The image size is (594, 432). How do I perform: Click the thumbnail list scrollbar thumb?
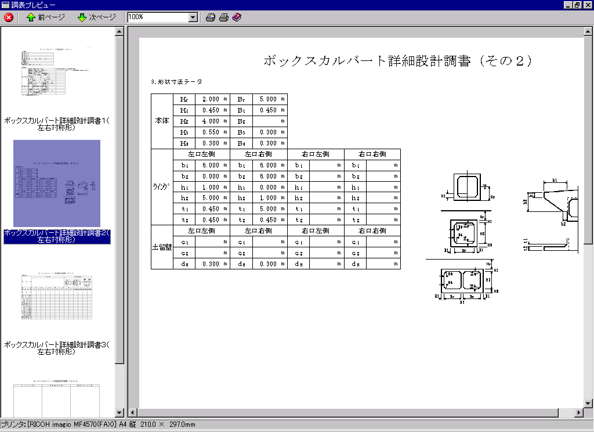(119, 200)
